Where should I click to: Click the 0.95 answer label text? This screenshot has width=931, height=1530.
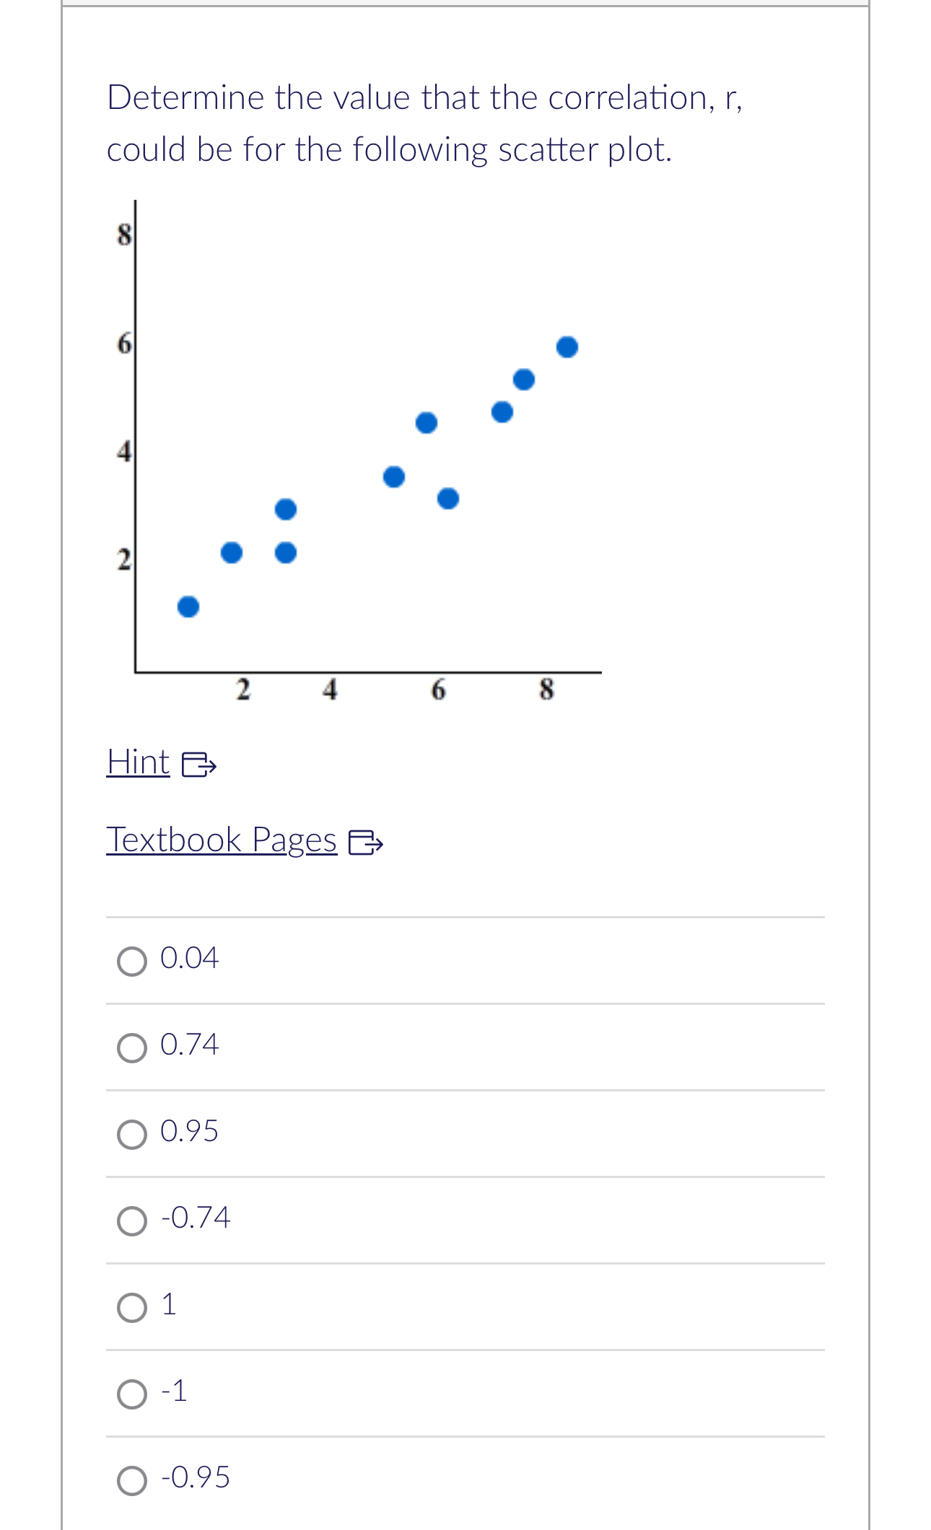tap(189, 1132)
